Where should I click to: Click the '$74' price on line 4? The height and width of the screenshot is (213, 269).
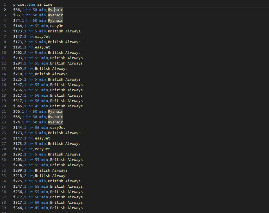click(x=16, y=21)
